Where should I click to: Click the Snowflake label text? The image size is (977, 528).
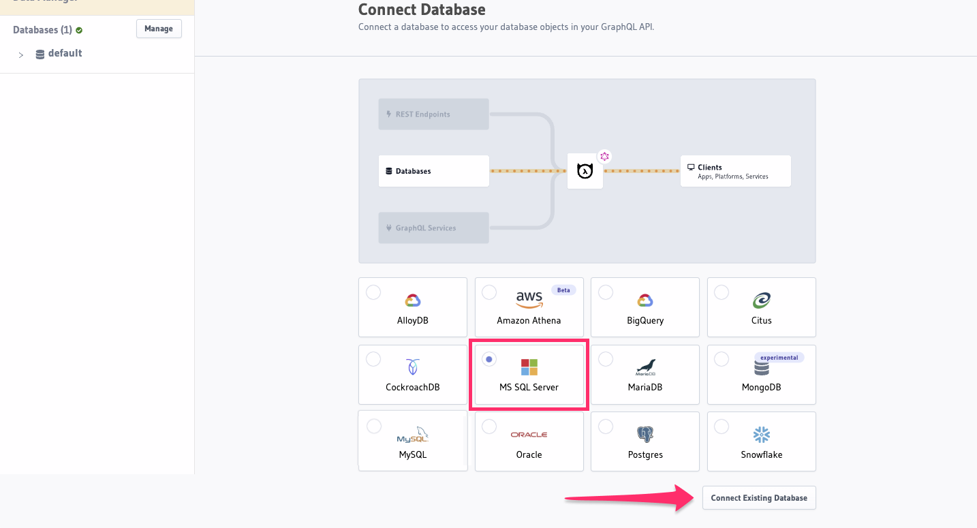pyautogui.click(x=762, y=454)
